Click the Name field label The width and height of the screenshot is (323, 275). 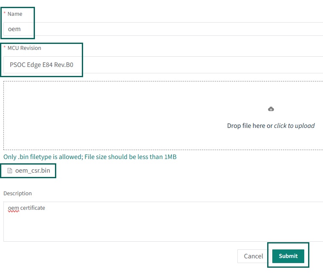point(15,14)
